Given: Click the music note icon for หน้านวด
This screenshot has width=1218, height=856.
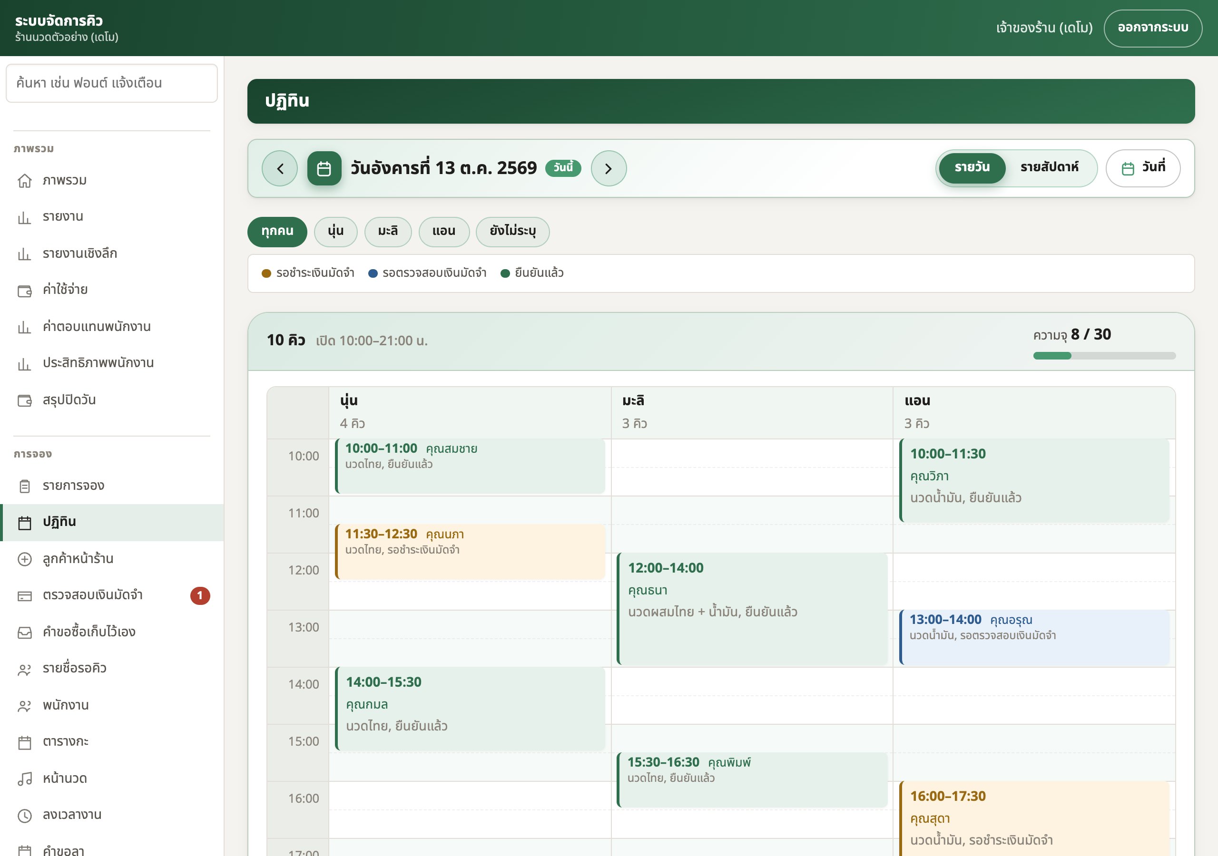Looking at the screenshot, I should [x=24, y=778].
